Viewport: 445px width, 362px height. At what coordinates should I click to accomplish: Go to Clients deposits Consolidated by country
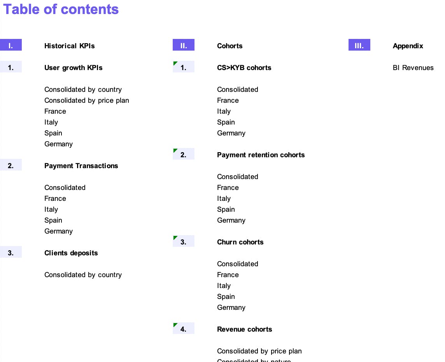(83, 275)
